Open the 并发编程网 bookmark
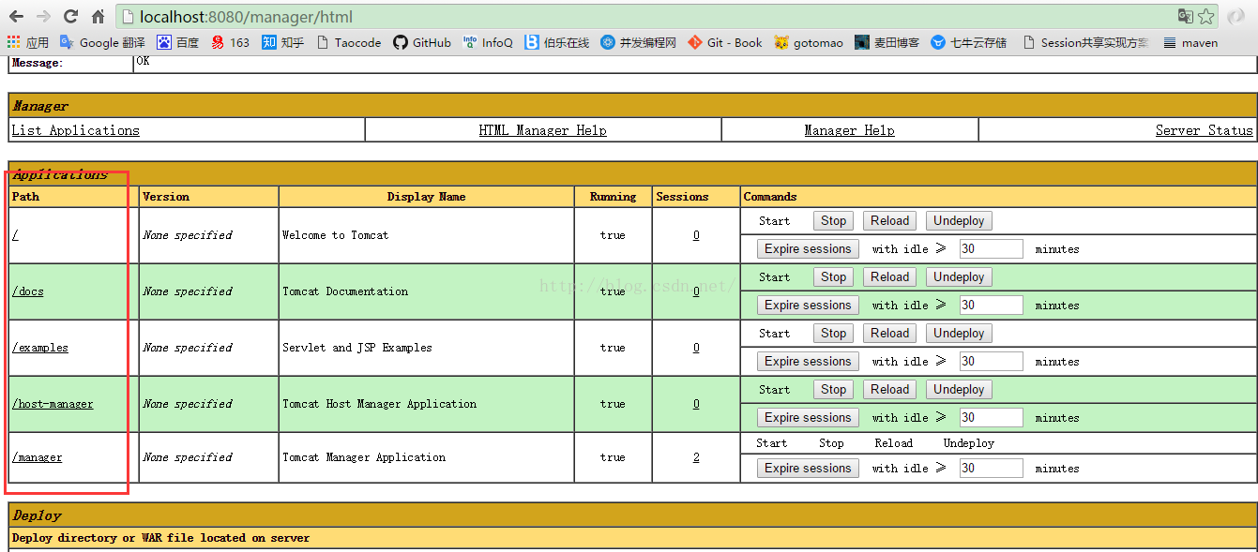Screen dimensions: 1258x552 click(639, 42)
